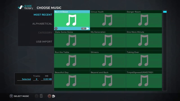Viewport: 180px width, 101px height.
Task: Click the scrollbar thumb at top
Action: [165, 12]
